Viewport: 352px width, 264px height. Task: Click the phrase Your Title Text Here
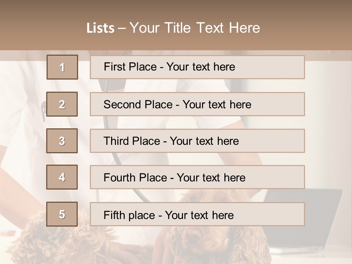point(195,28)
